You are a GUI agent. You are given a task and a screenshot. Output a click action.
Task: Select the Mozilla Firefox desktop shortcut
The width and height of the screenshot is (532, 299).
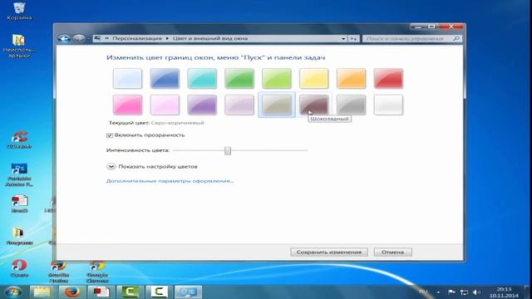click(59, 272)
